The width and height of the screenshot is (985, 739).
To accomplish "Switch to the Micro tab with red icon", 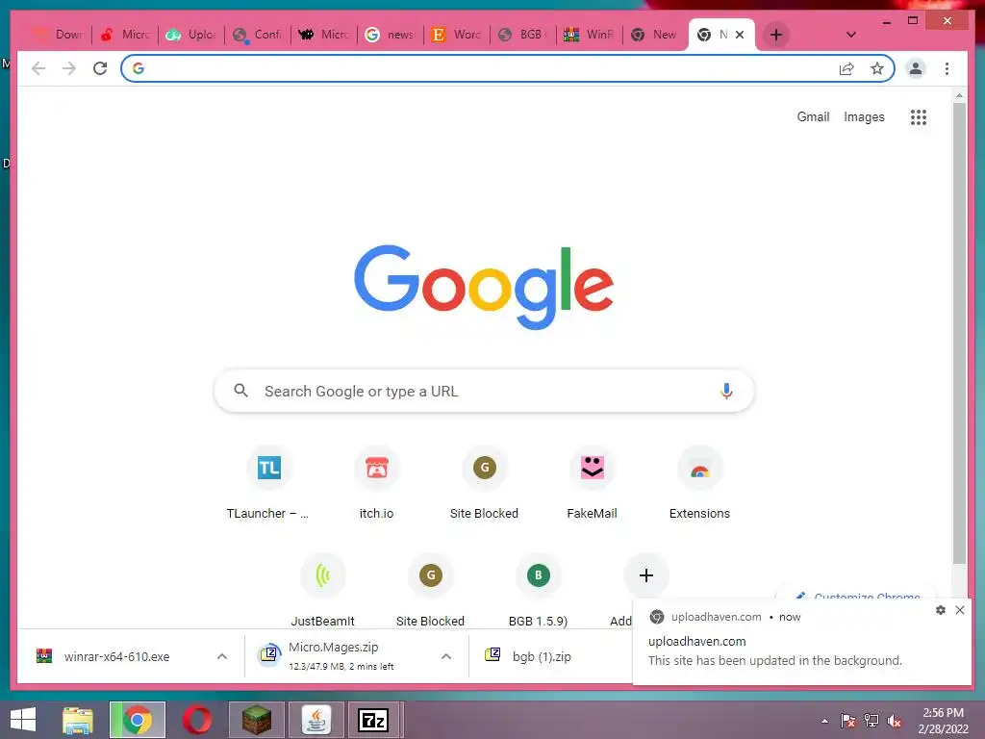I will tap(125, 35).
